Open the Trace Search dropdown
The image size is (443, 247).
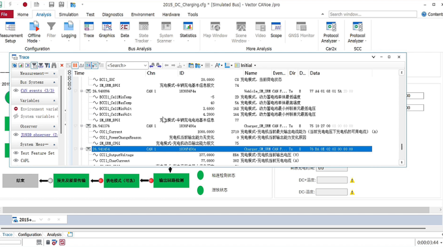(145, 65)
